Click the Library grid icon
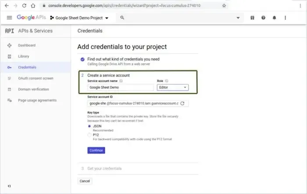 coord(9,57)
